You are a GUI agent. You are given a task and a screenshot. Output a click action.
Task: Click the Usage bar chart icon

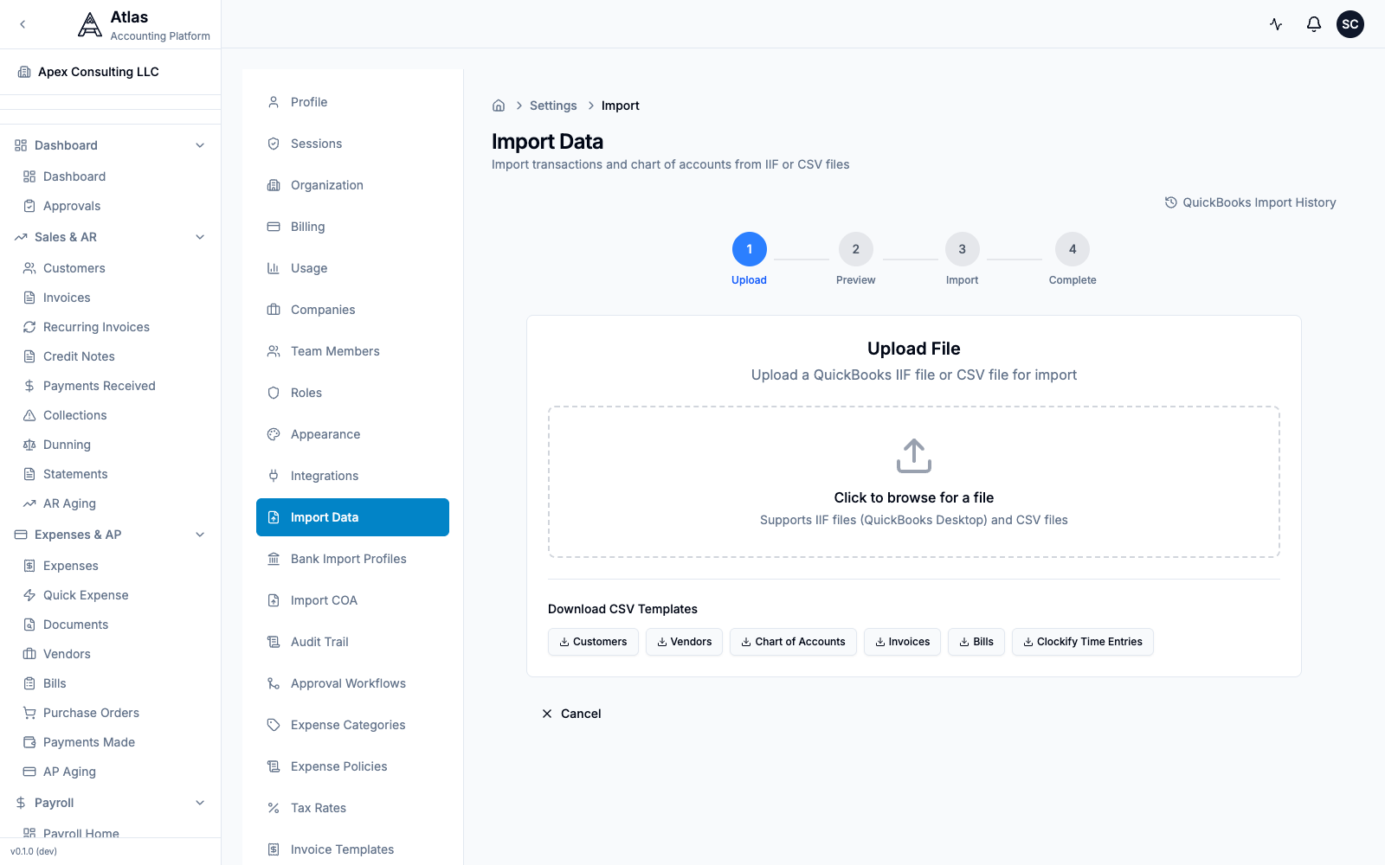pyautogui.click(x=274, y=268)
